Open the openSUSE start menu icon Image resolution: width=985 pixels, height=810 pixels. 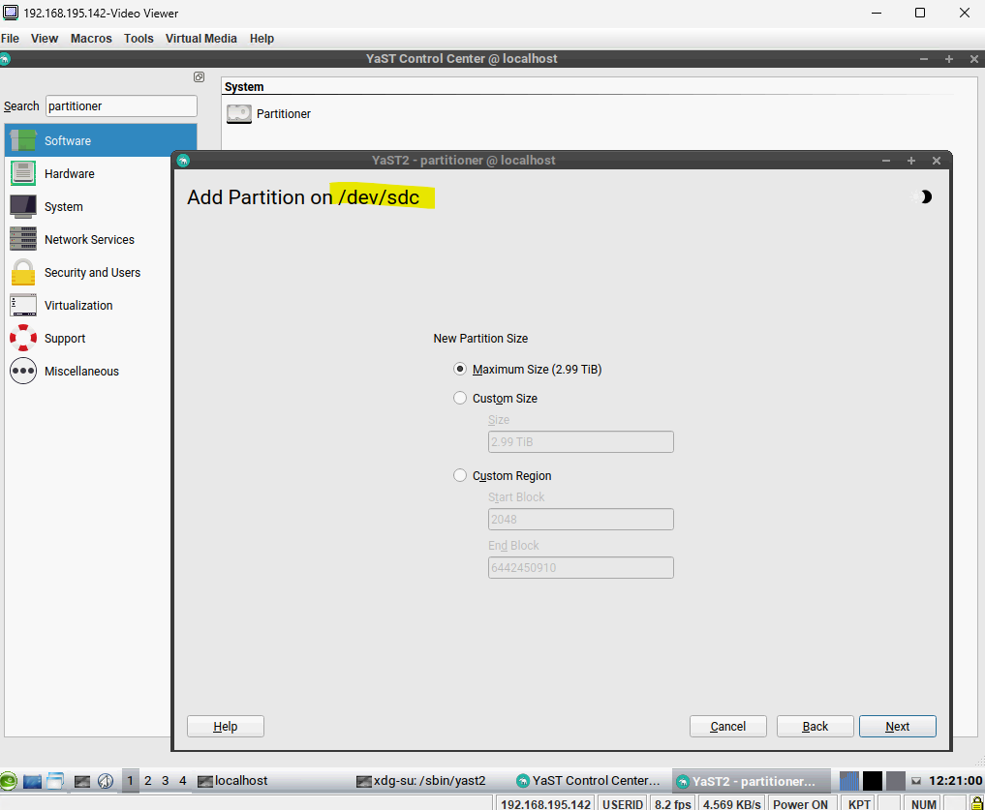pos(9,781)
